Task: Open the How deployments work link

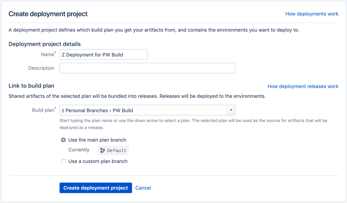Action: (312, 14)
